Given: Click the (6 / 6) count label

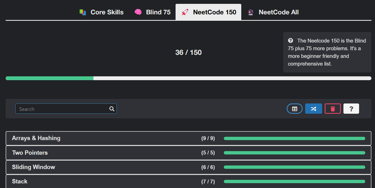Looking at the screenshot, I should (x=208, y=167).
